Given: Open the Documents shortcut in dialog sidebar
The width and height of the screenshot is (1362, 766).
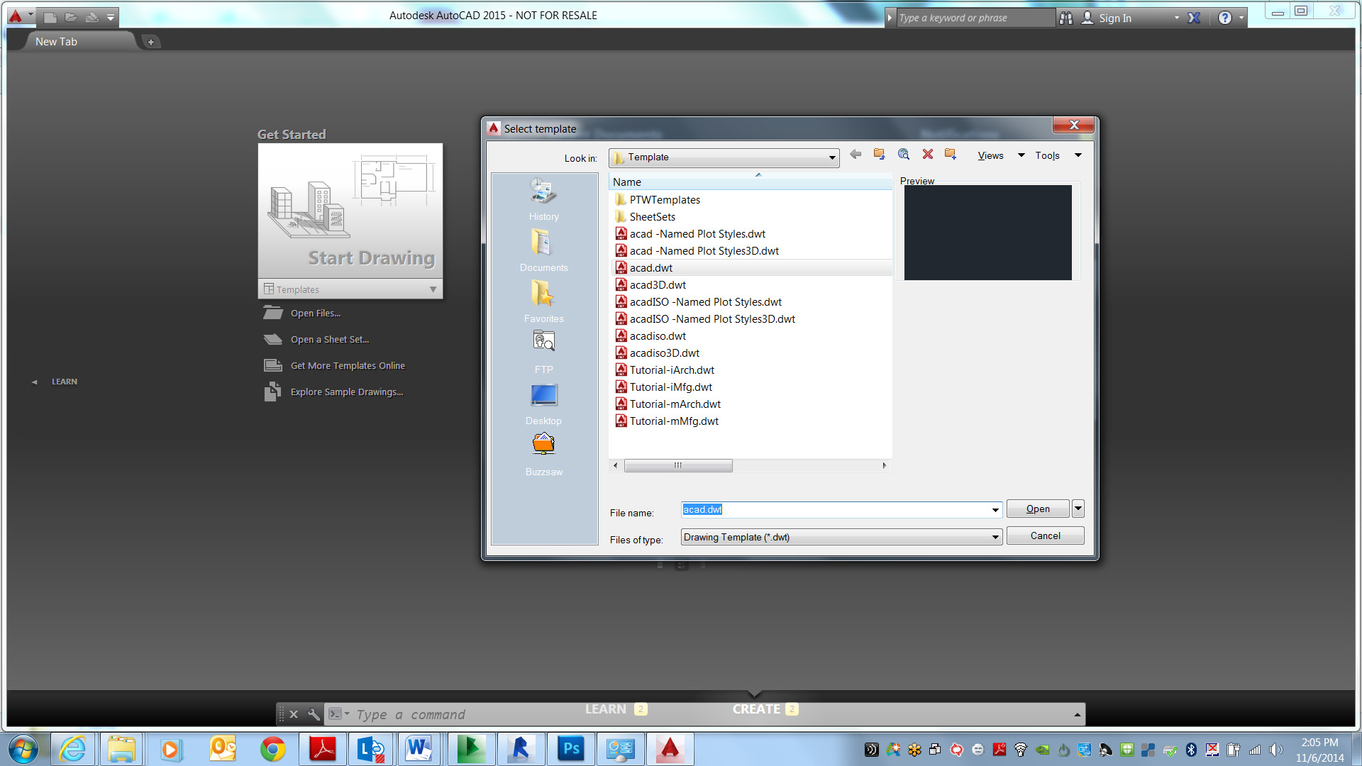Looking at the screenshot, I should click(543, 250).
